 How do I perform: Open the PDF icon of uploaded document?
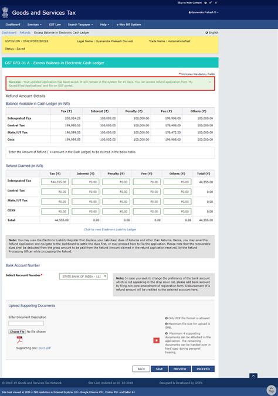tap(19, 340)
